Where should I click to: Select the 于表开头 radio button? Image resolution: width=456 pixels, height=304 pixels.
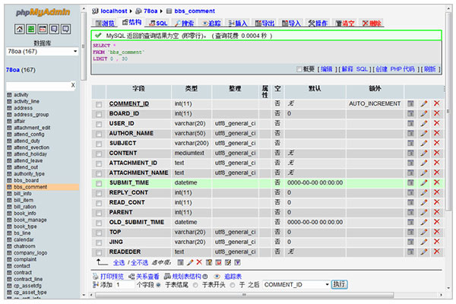point(195,285)
